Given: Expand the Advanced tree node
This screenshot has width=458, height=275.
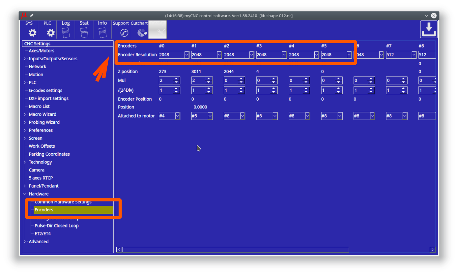Looking at the screenshot, I should [25, 242].
